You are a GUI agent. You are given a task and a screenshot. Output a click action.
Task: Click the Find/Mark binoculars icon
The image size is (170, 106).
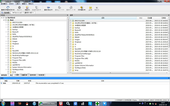[48, 7]
